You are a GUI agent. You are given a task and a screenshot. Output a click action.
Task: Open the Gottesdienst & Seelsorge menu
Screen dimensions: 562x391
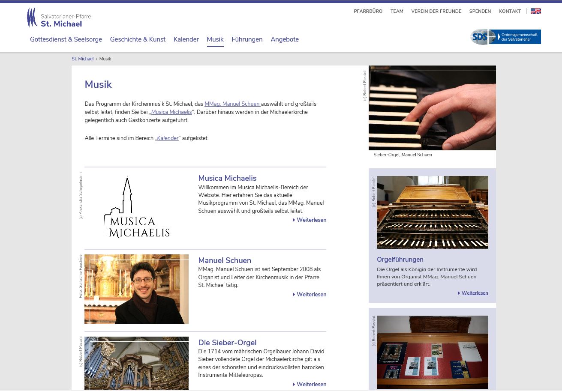click(x=66, y=39)
